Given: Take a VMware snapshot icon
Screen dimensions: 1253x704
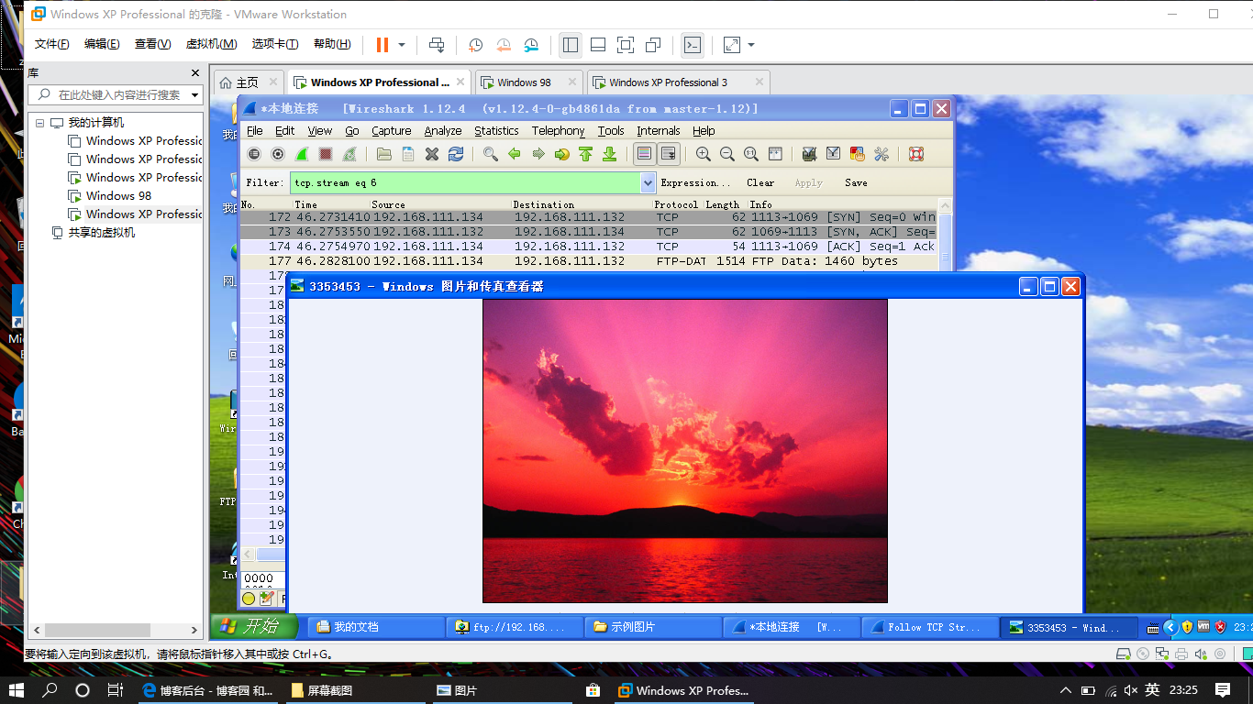Looking at the screenshot, I should [475, 45].
